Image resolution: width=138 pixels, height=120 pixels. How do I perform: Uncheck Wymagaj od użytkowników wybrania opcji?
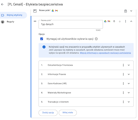42,39
